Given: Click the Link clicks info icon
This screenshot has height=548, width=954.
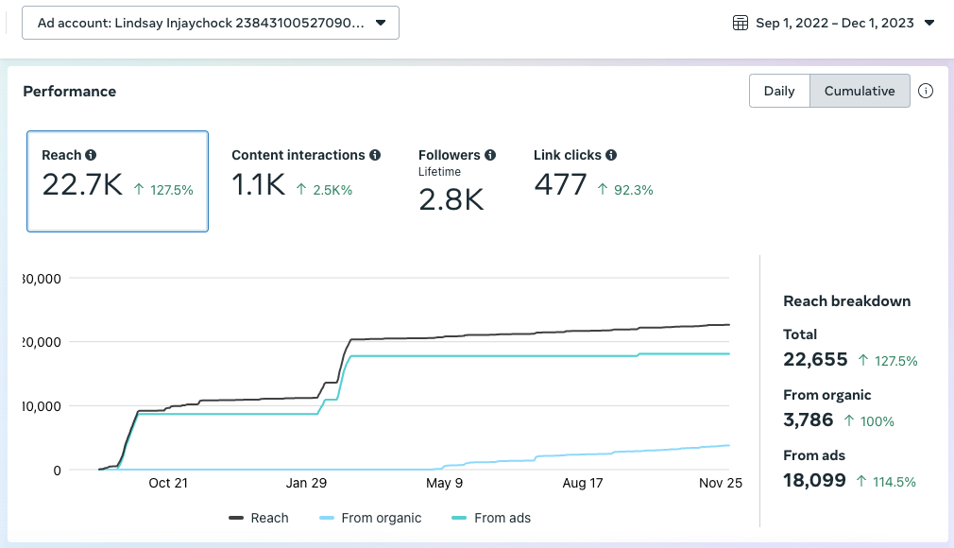Looking at the screenshot, I should [611, 155].
